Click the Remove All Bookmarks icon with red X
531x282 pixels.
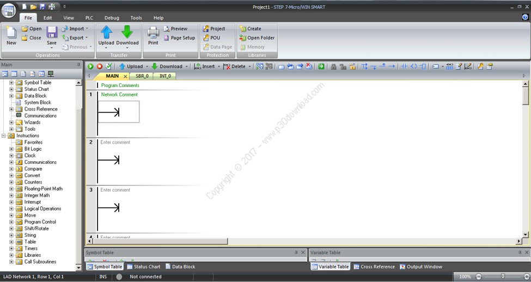point(309,66)
